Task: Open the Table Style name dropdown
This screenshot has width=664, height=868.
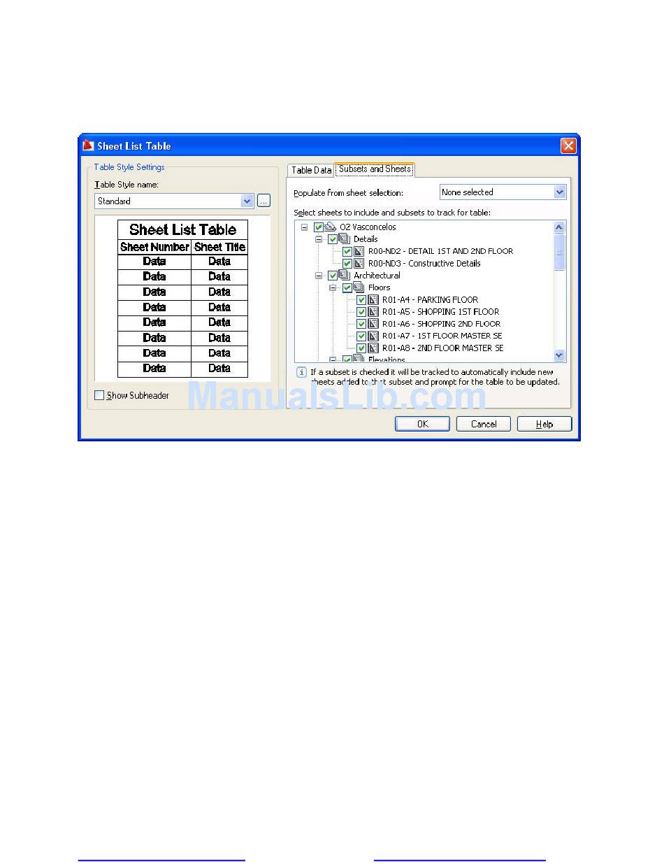Action: tap(247, 201)
